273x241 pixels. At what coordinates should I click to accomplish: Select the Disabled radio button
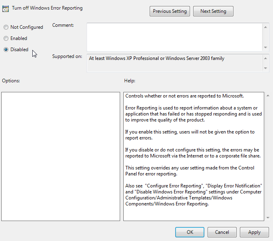tap(6, 50)
